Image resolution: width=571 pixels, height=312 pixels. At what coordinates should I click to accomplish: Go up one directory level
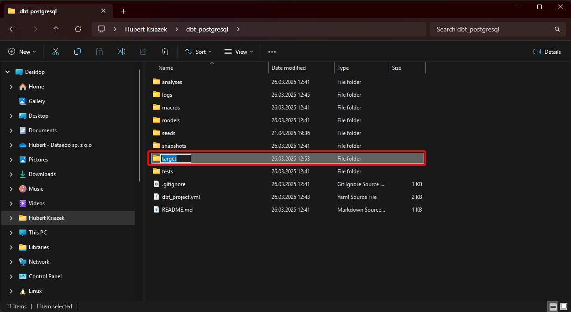tap(56, 29)
